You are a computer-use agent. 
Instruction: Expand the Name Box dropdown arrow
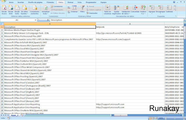point(35,20)
